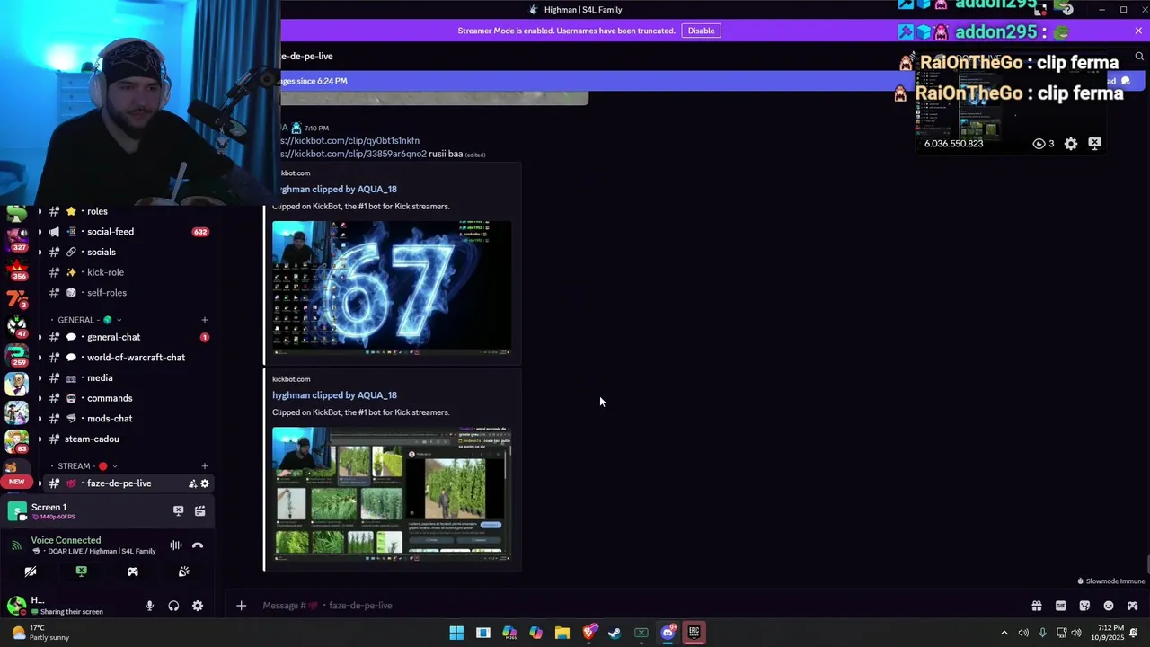Select the social-feed channel
1150x647 pixels.
click(110, 232)
